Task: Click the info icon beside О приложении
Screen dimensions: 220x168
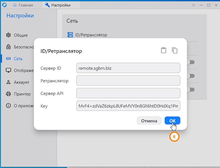Action: coord(8,106)
